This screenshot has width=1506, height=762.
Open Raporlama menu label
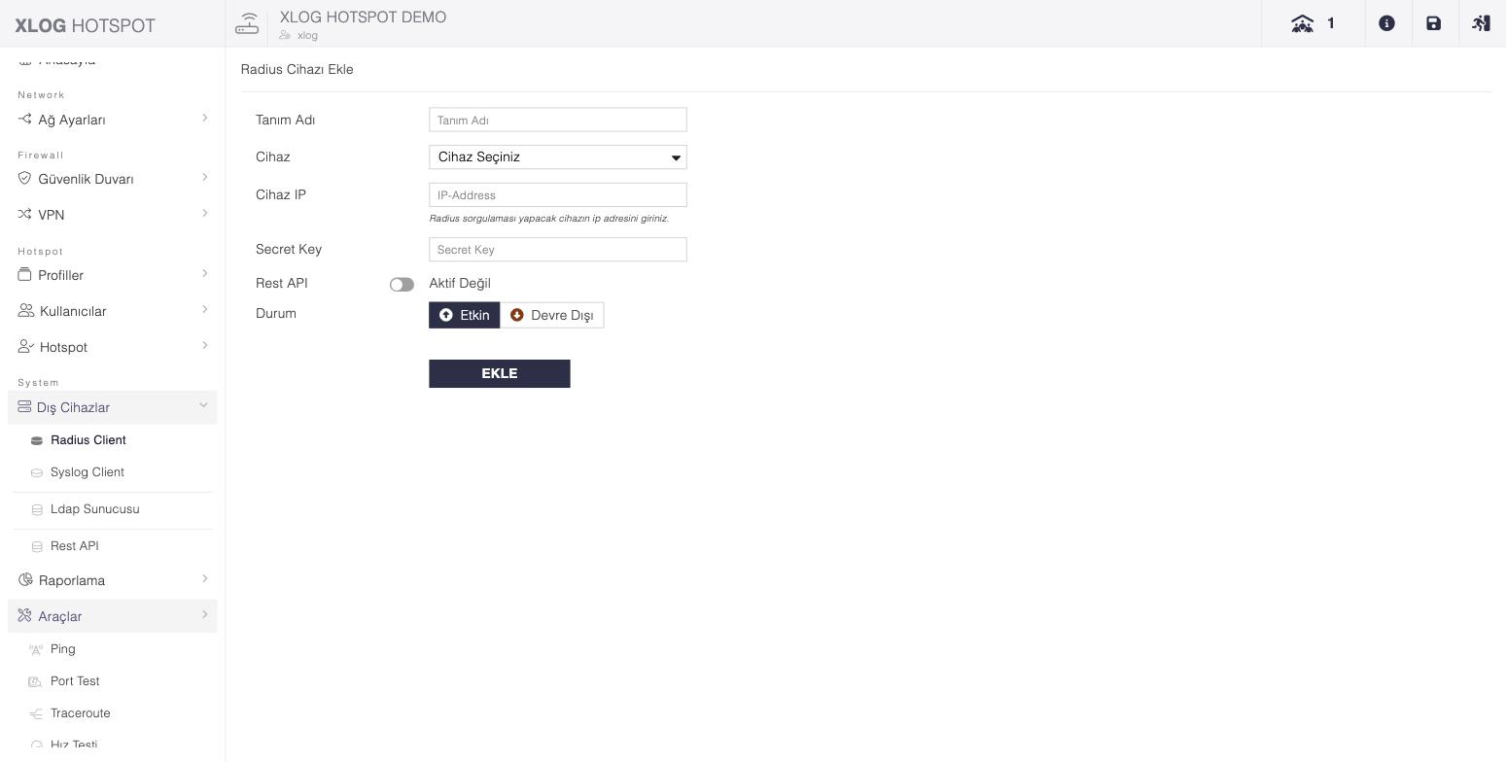(x=72, y=580)
